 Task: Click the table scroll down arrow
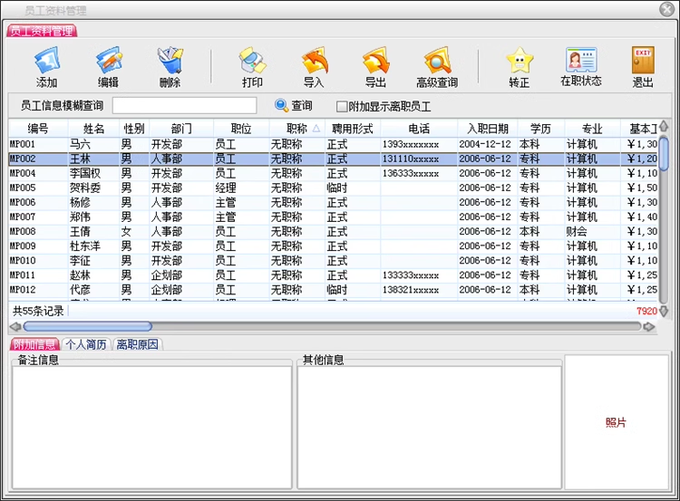[x=664, y=311]
